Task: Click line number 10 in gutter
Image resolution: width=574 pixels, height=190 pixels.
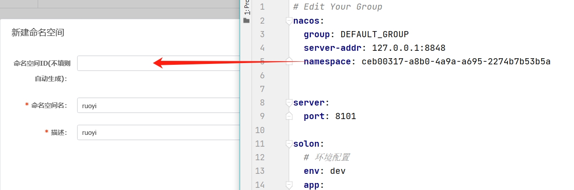Action: [260, 130]
